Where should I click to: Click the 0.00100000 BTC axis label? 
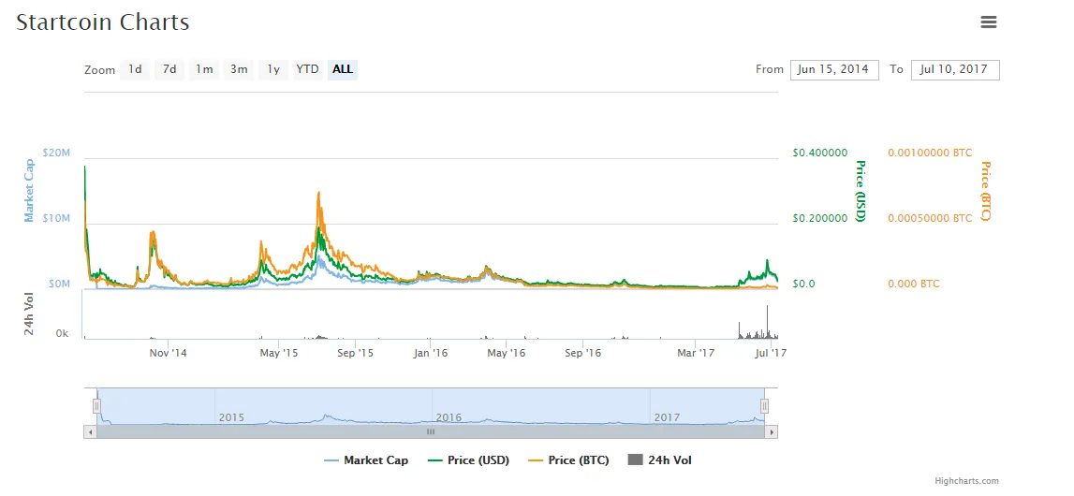click(930, 153)
